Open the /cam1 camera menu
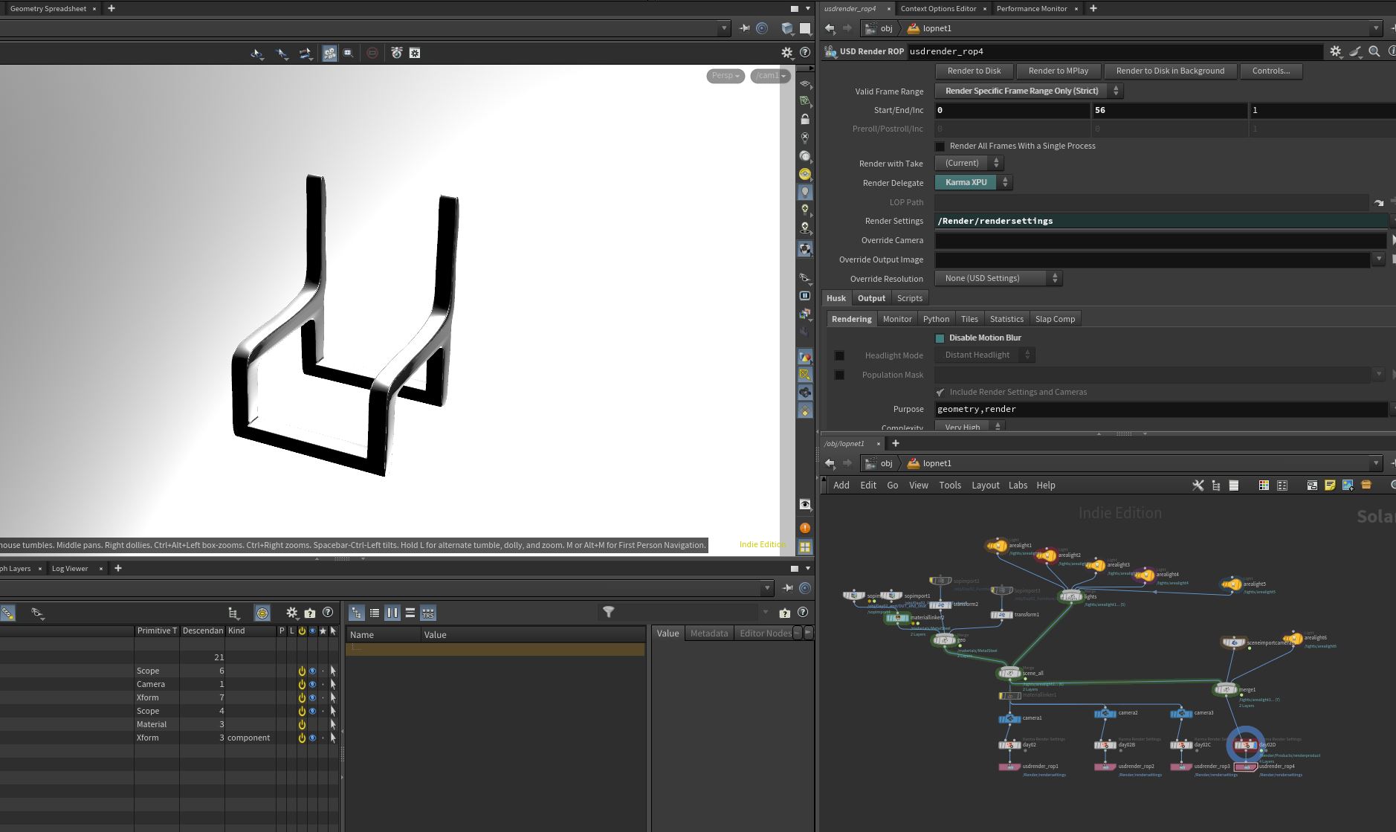Viewport: 1396px width, 832px height. click(x=771, y=76)
